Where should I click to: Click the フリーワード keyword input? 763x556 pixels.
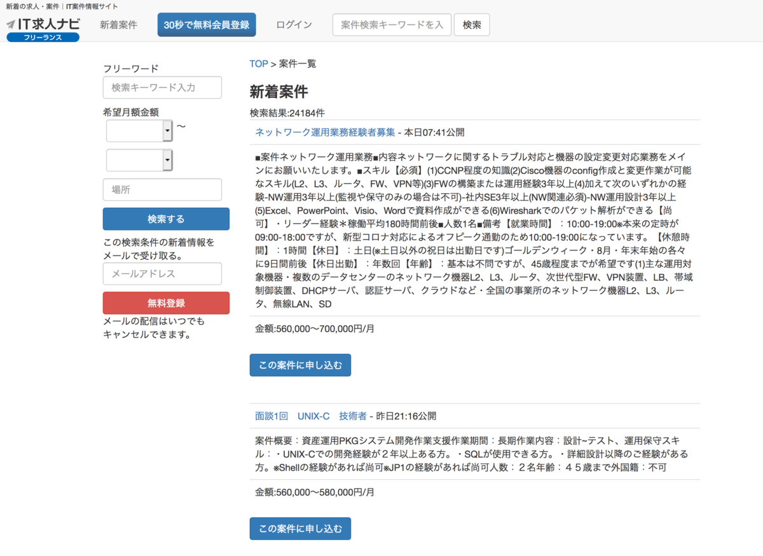(x=162, y=88)
